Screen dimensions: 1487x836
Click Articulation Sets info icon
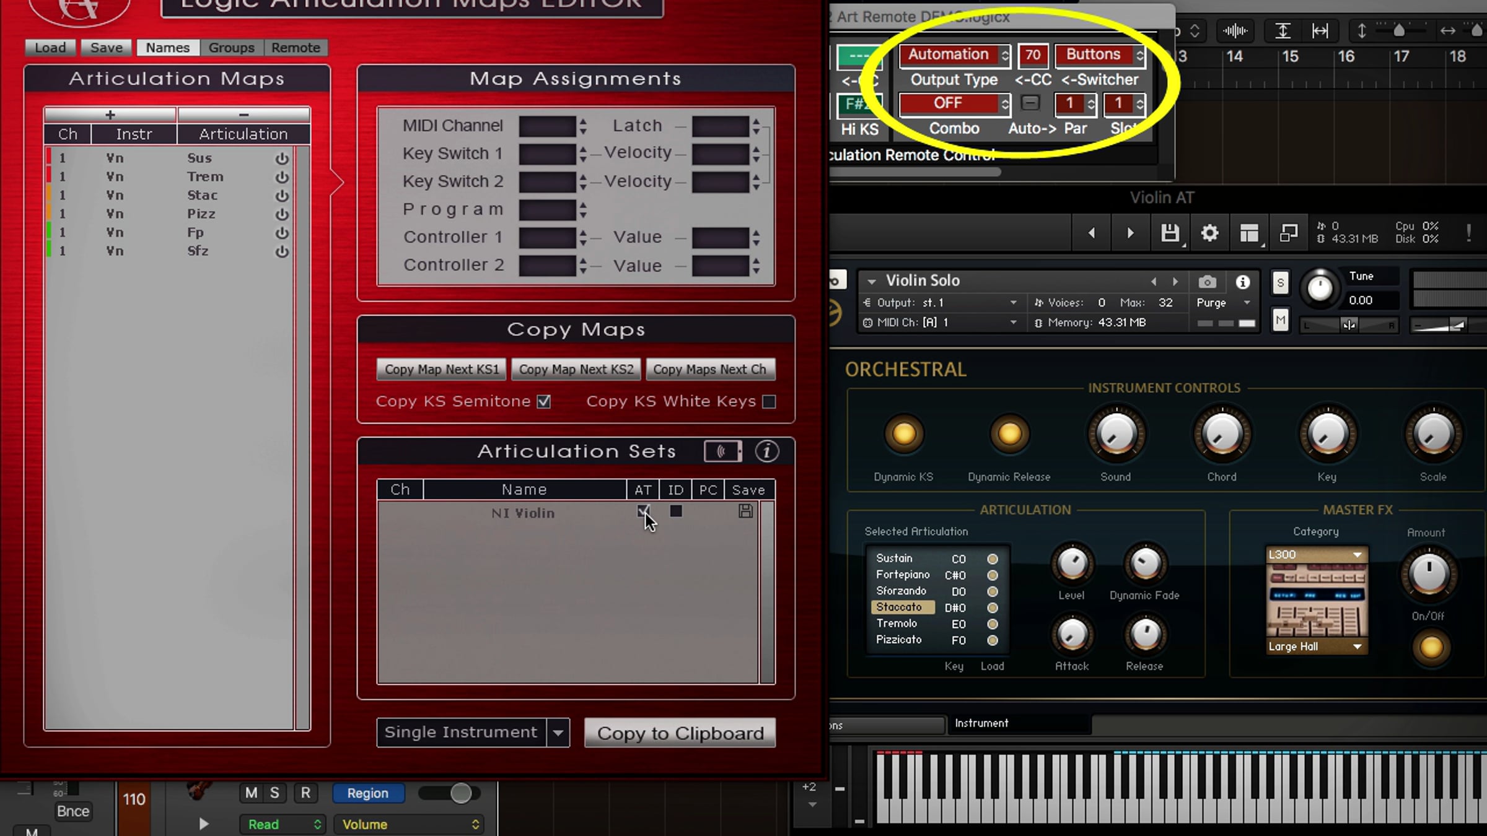[767, 451]
